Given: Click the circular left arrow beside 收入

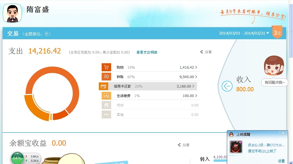Looking at the screenshot, I should [x=227, y=86].
